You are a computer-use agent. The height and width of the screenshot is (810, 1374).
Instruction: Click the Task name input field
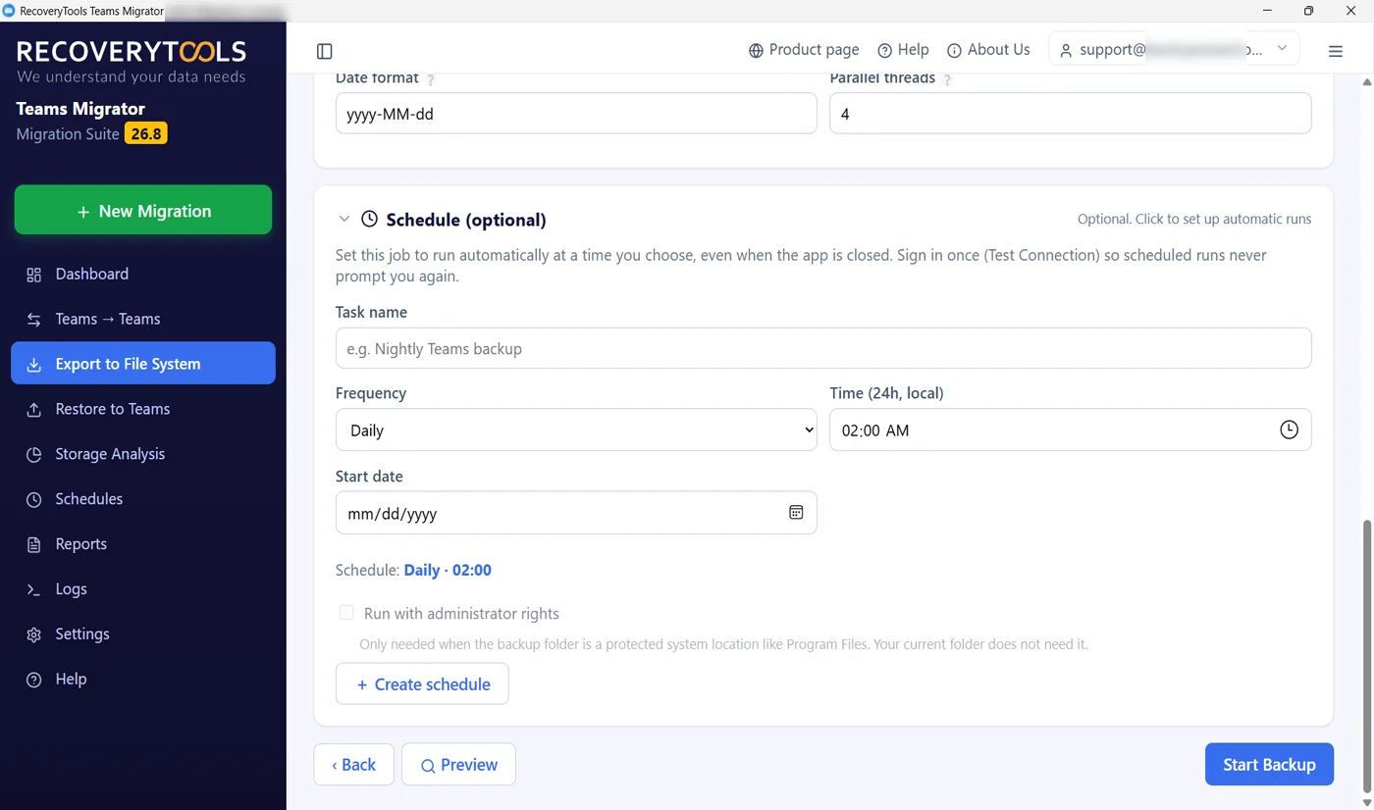click(823, 348)
